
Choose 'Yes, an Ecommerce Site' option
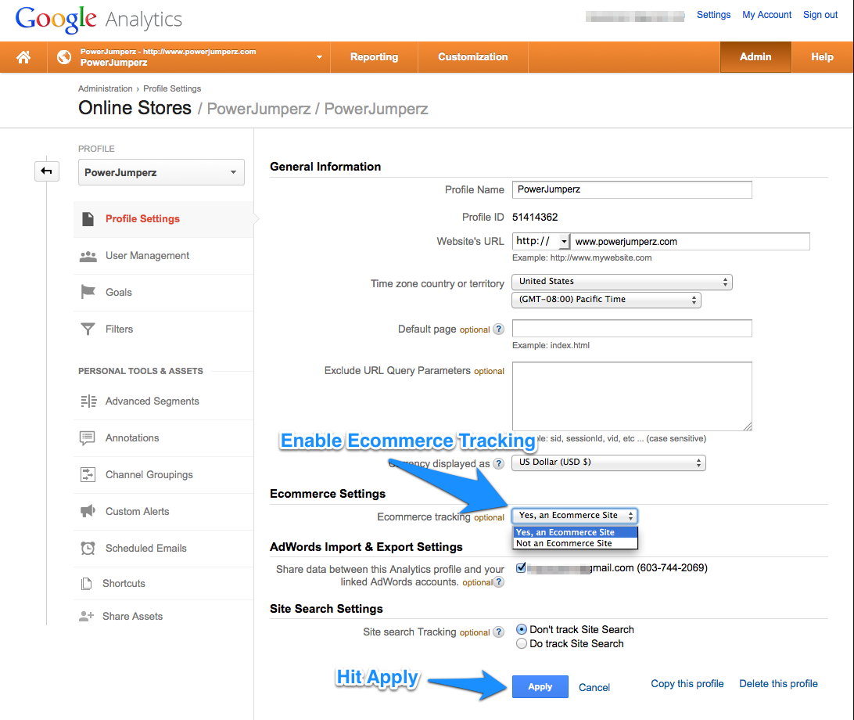click(575, 532)
